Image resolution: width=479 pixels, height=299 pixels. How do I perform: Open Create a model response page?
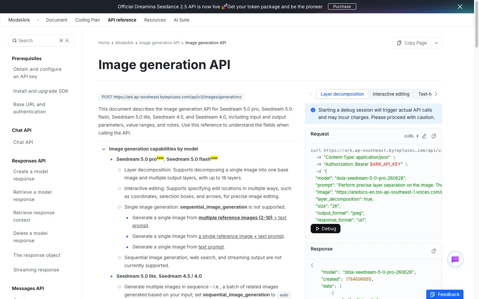[x=31, y=175]
